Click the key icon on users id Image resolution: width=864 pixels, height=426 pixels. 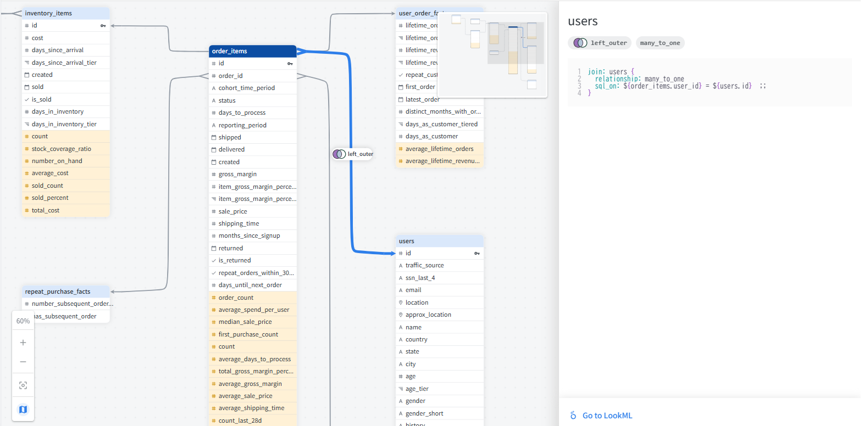click(x=477, y=254)
